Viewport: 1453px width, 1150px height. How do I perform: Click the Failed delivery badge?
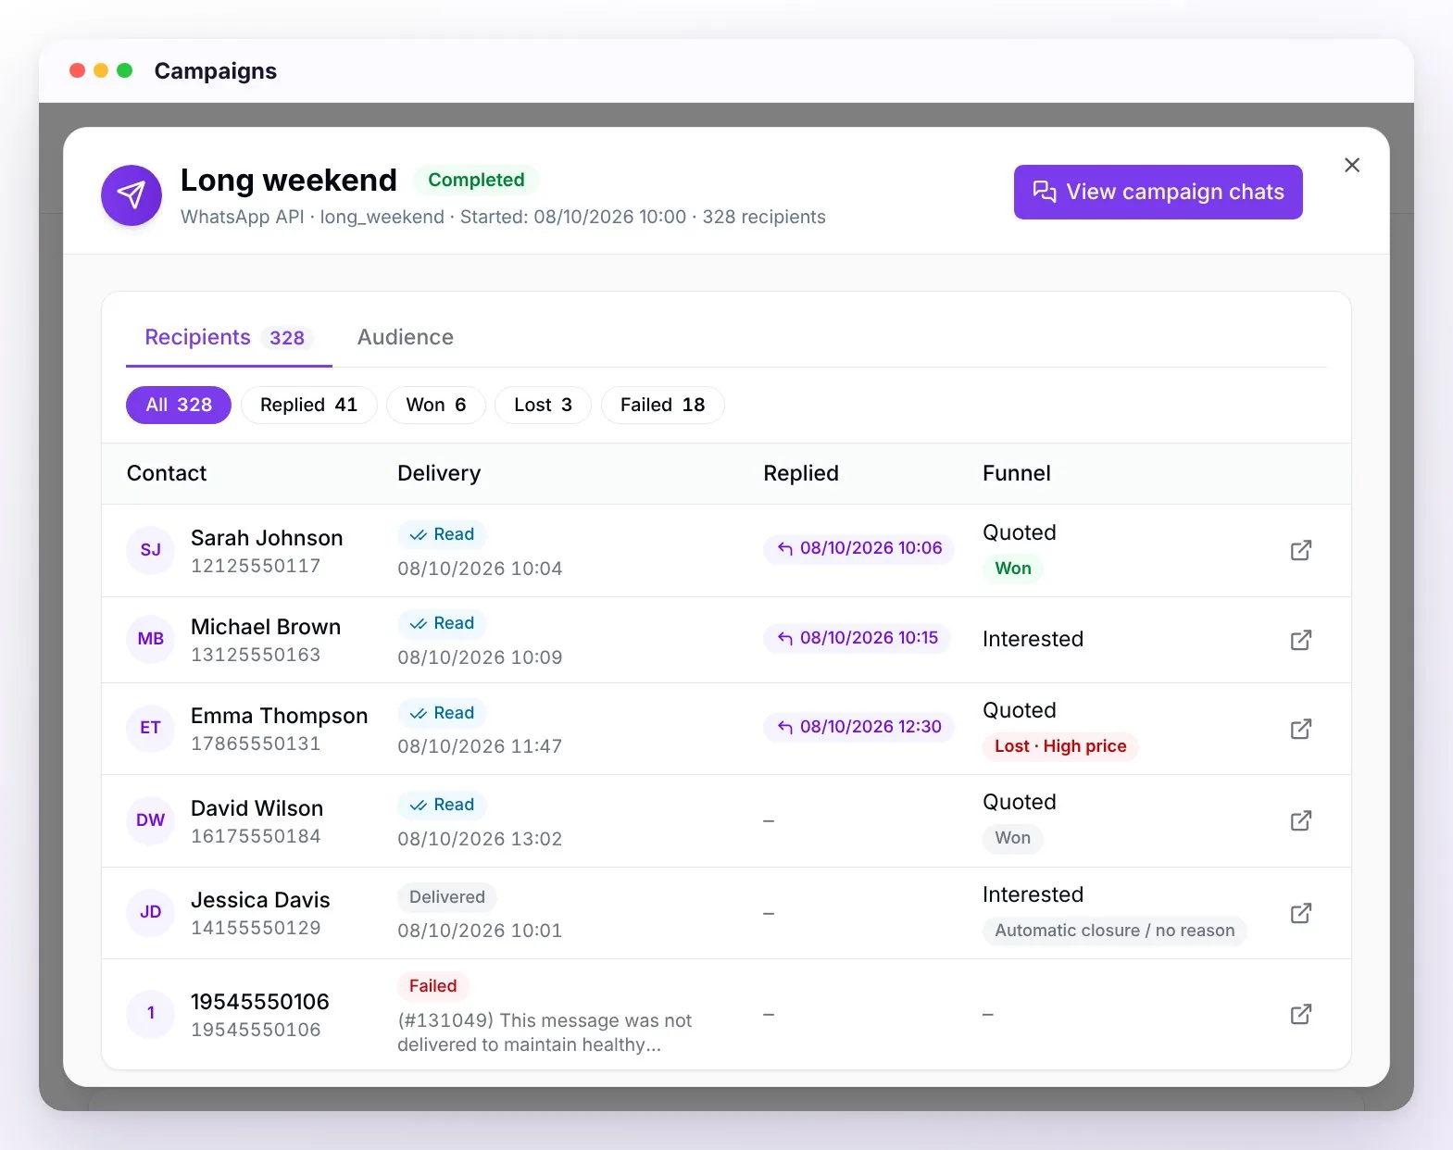pyautogui.click(x=433, y=986)
